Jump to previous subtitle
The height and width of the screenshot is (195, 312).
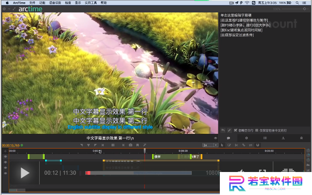[x=103, y=145]
